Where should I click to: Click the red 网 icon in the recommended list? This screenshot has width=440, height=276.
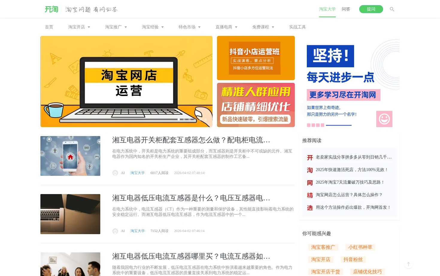point(310,183)
